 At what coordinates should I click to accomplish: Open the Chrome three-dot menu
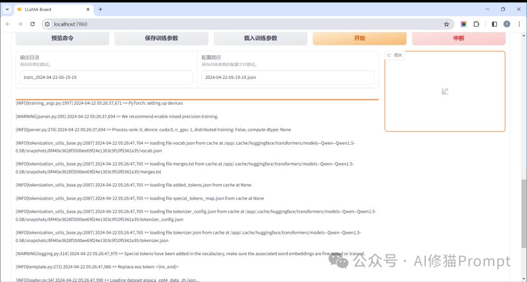point(519,24)
